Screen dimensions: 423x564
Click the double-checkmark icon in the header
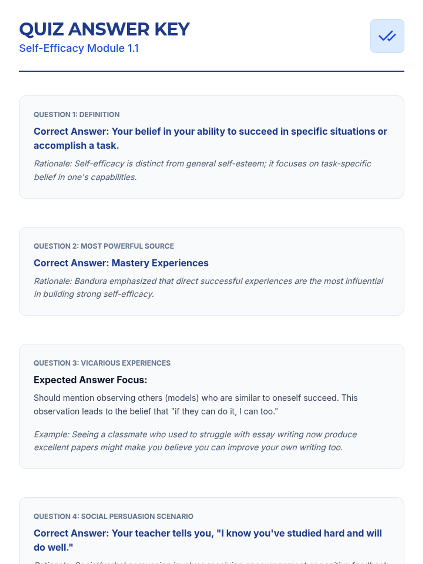(387, 36)
